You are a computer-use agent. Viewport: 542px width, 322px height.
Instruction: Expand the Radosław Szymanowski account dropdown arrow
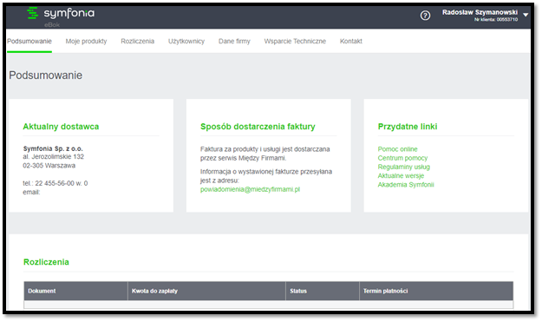tap(526, 15)
